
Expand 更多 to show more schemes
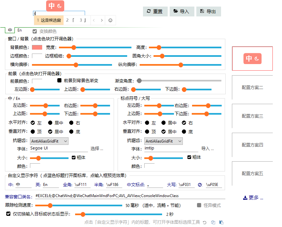coord(253,198)
